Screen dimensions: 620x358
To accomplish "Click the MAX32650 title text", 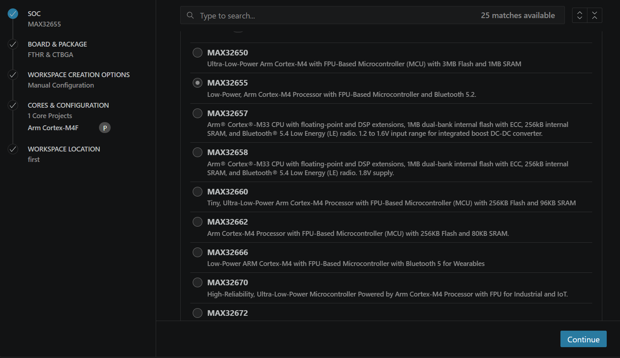I will point(228,53).
